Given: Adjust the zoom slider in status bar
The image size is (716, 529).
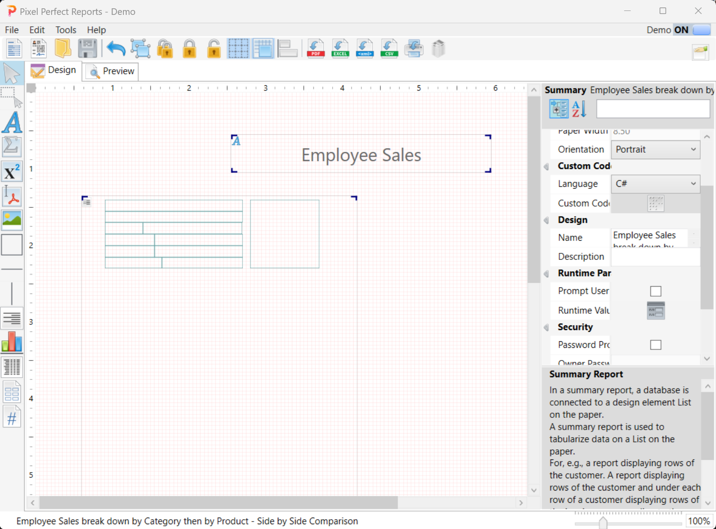Looking at the screenshot, I should click(603, 522).
